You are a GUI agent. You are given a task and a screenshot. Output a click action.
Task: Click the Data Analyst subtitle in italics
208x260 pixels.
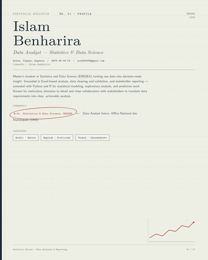click(x=58, y=53)
